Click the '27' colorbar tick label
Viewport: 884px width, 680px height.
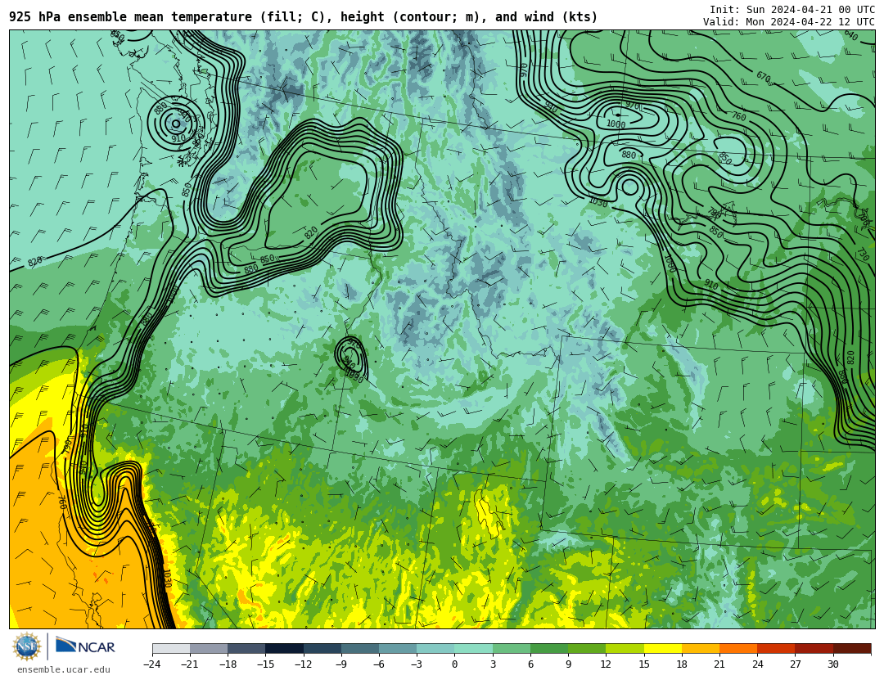(795, 664)
